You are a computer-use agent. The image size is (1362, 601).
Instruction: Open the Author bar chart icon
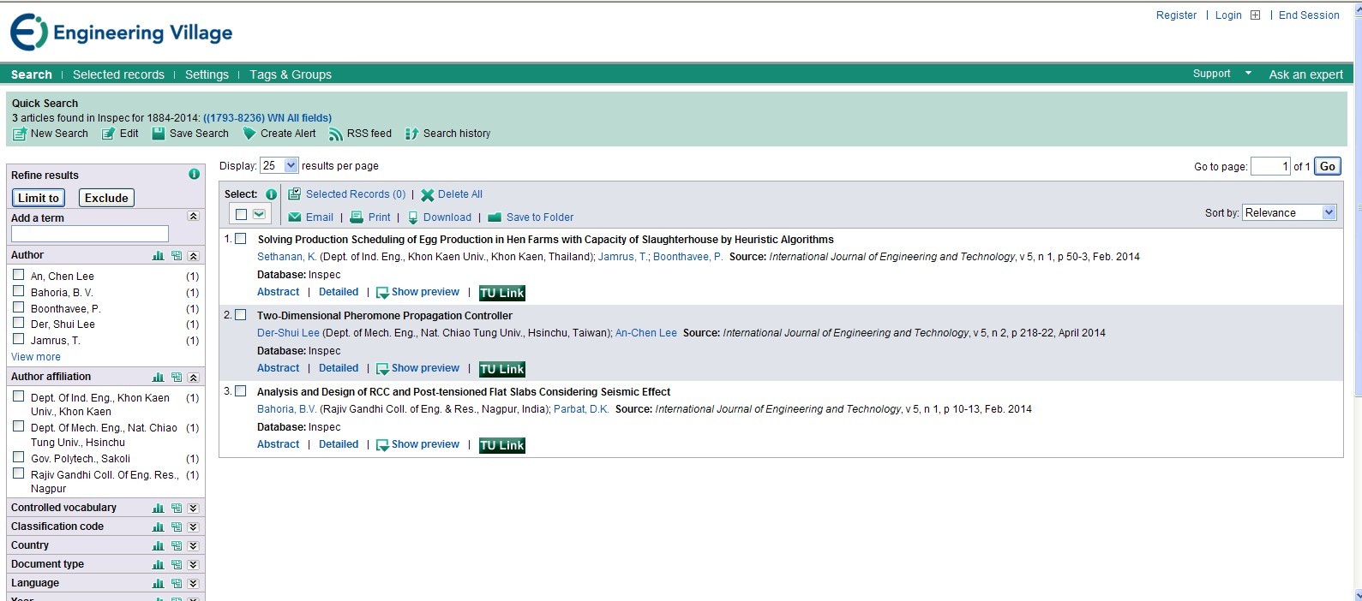[x=158, y=256]
